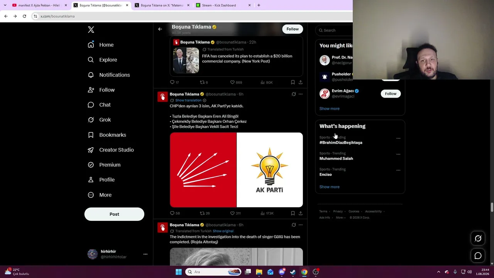Open the Windows Start menu
Image resolution: width=494 pixels, height=278 pixels.
179,272
